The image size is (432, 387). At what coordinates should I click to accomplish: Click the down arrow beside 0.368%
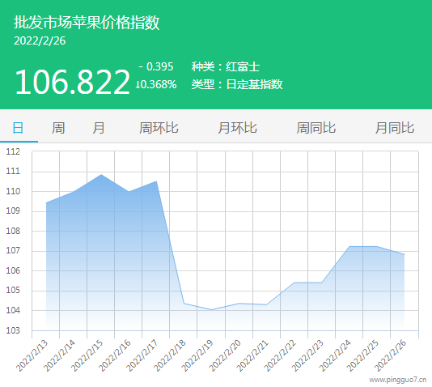coord(138,84)
